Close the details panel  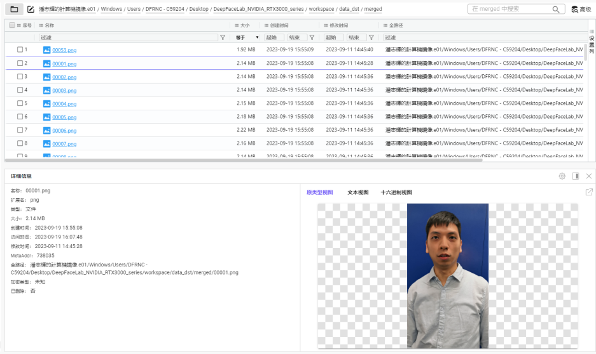[589, 176]
